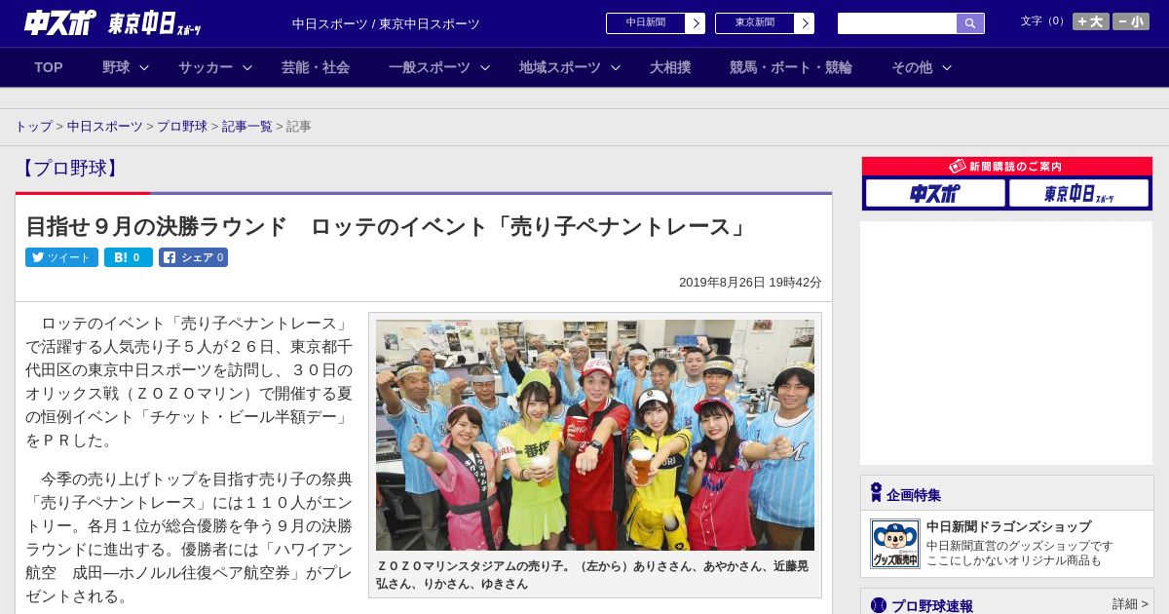Open the その他 menu

[912, 67]
